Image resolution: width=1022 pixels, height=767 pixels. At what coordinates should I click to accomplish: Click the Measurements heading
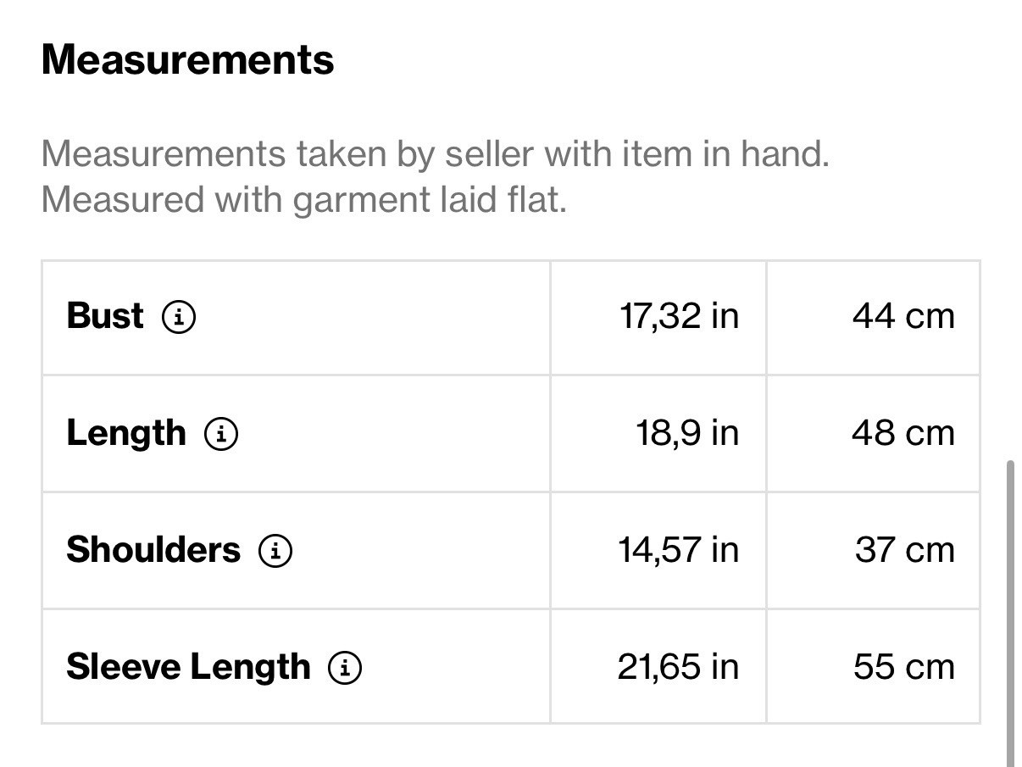pyautogui.click(x=187, y=60)
